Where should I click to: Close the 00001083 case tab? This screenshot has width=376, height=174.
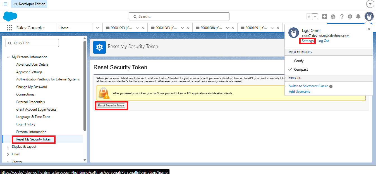188,28
